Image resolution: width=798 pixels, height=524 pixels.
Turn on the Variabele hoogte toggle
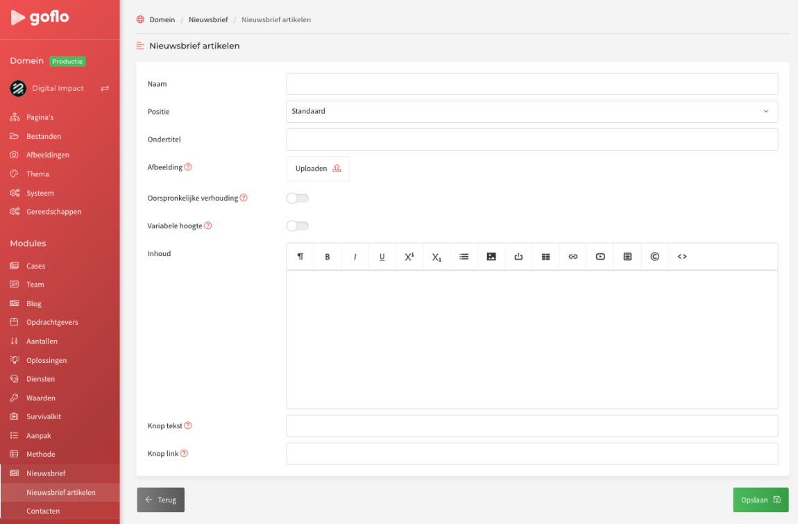298,226
